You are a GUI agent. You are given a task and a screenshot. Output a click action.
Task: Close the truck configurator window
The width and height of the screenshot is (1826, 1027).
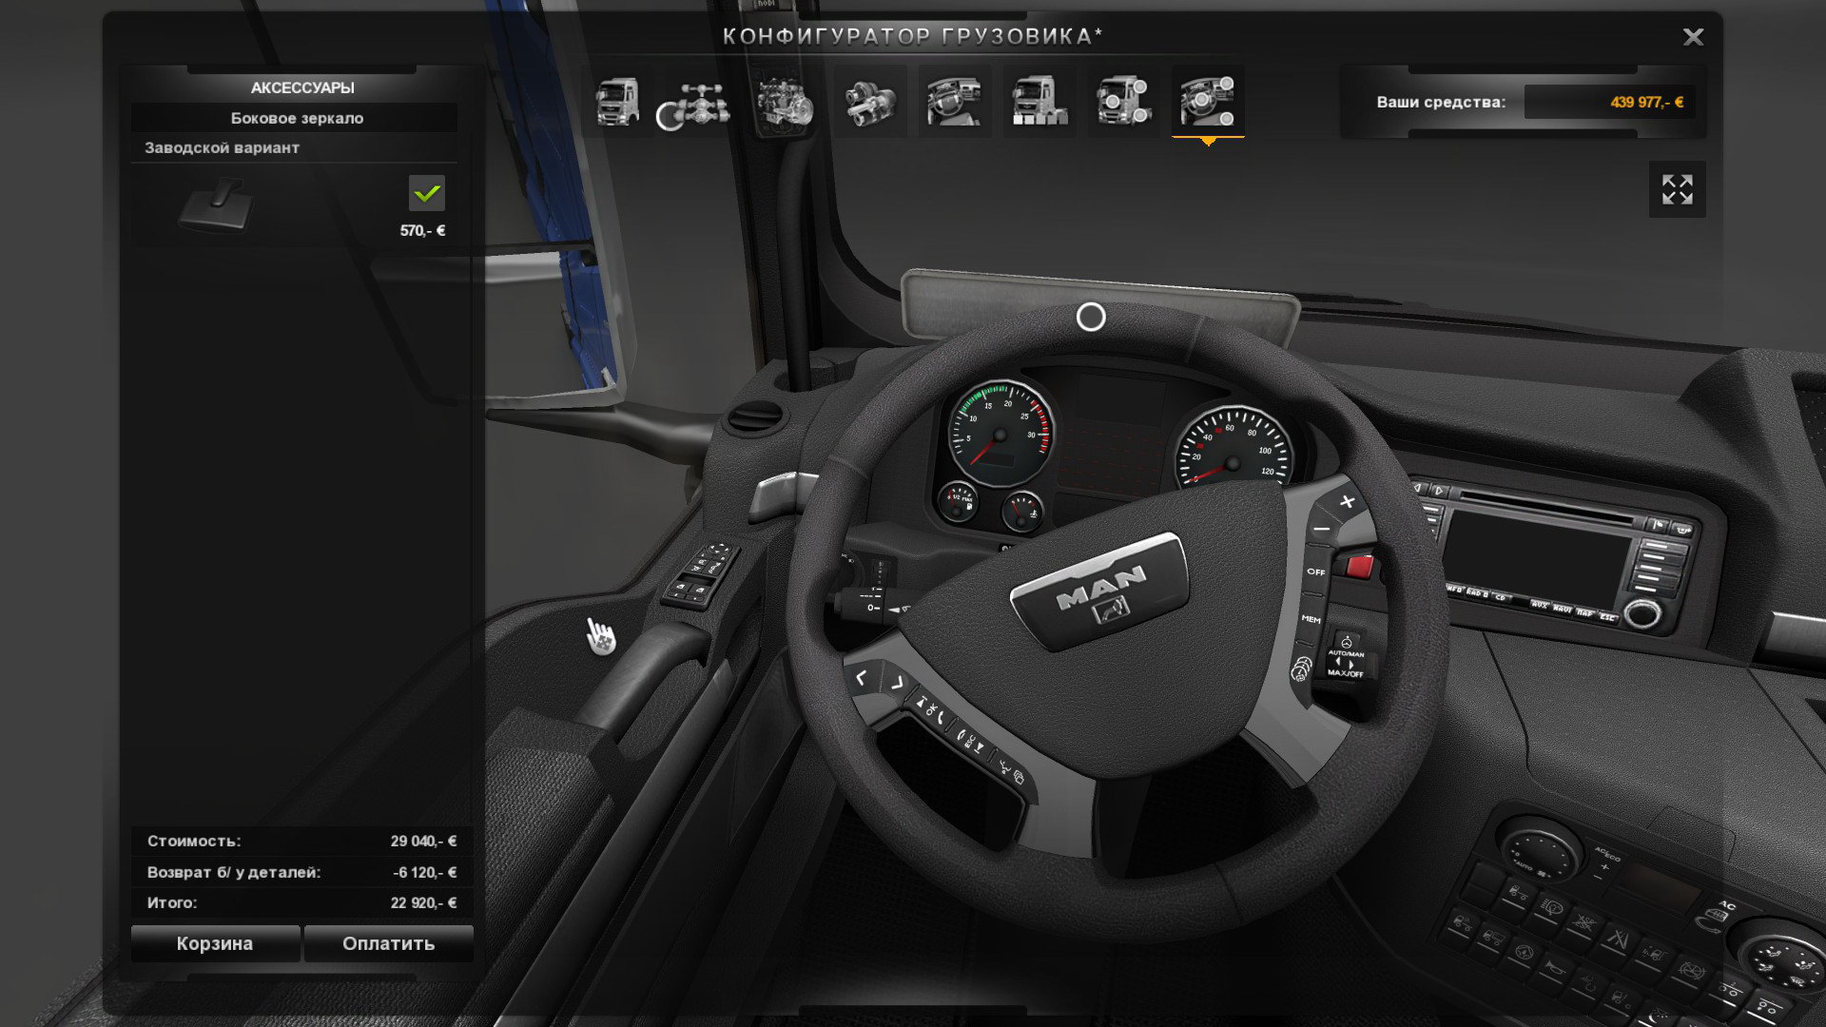[1693, 37]
